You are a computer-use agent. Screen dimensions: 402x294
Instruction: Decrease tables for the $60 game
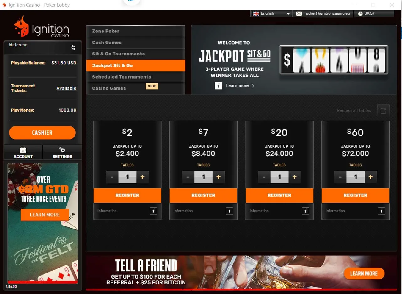pyautogui.click(x=340, y=177)
